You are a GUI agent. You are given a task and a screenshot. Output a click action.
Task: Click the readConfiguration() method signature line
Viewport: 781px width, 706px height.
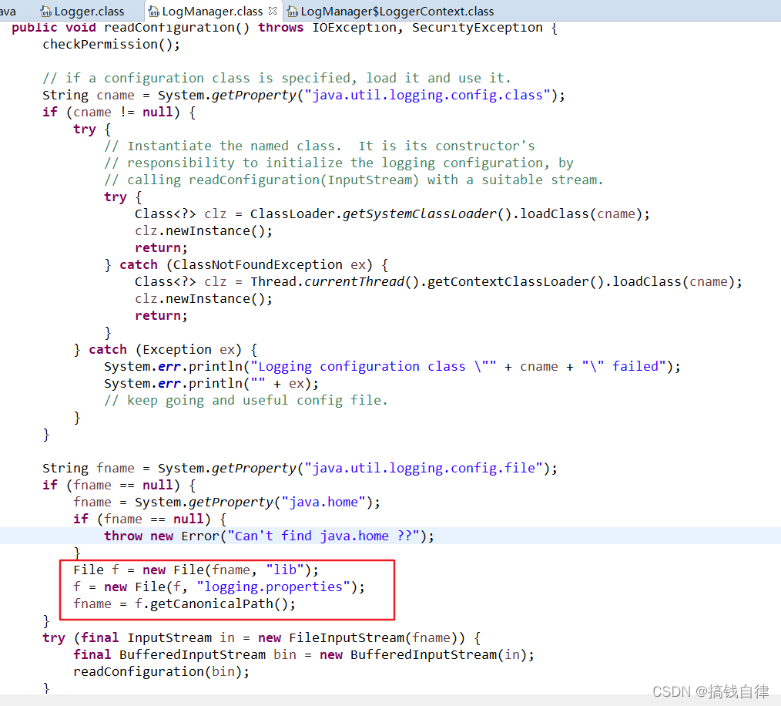tap(284, 28)
